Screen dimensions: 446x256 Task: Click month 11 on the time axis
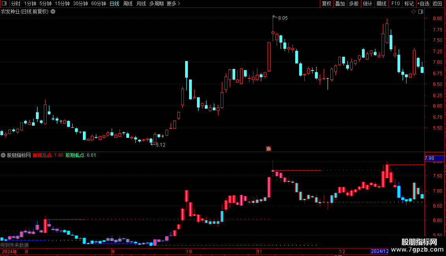pyautogui.click(x=259, y=252)
